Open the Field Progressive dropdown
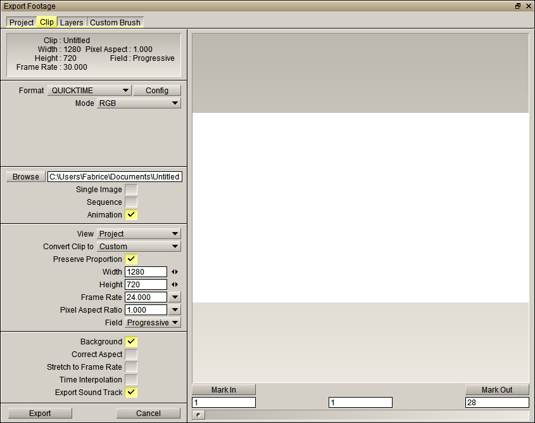 pyautogui.click(x=153, y=323)
